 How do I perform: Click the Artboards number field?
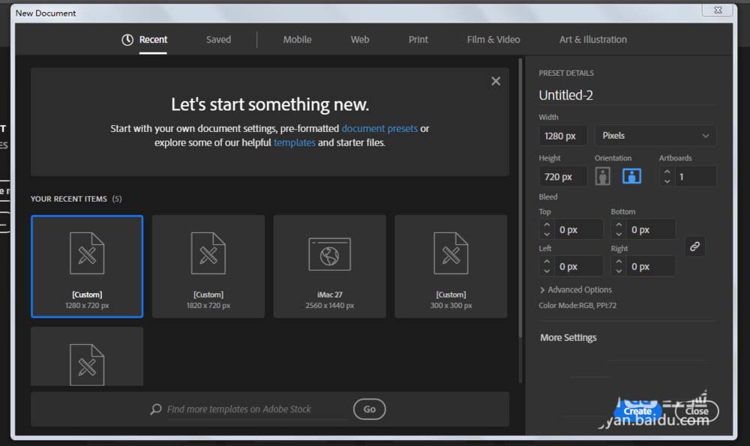coord(695,177)
